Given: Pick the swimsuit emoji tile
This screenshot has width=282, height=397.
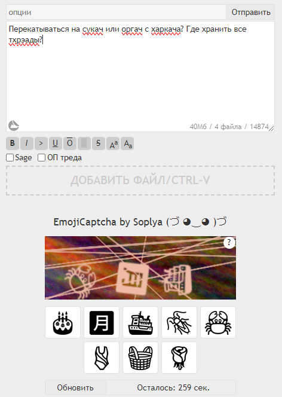Looking at the screenshot, I should (x=102, y=358).
